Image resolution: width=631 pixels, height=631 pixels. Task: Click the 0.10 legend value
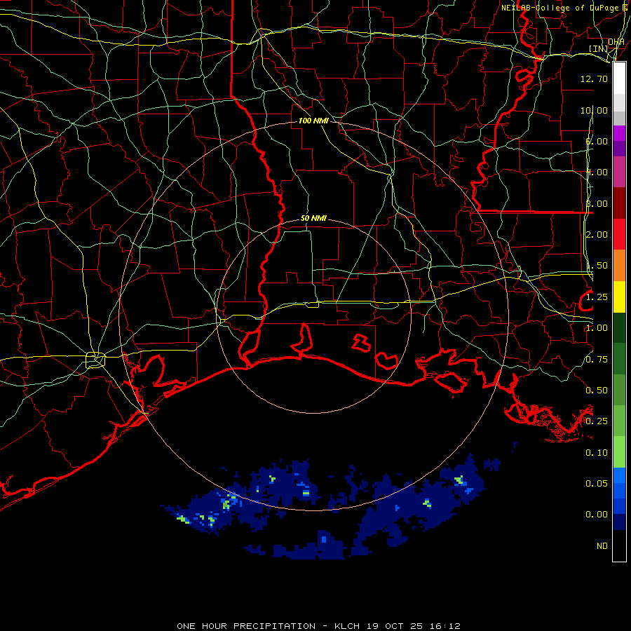pos(597,452)
